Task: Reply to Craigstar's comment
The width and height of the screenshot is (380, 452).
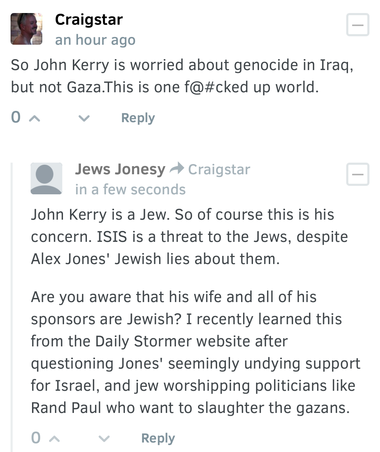Action: pos(138,118)
